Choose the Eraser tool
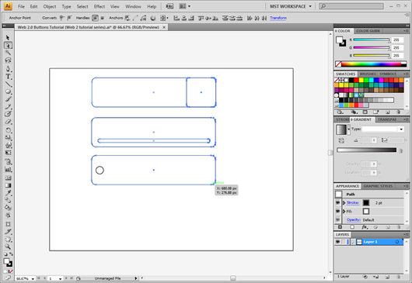This screenshot has width=412, height=283. [8, 122]
